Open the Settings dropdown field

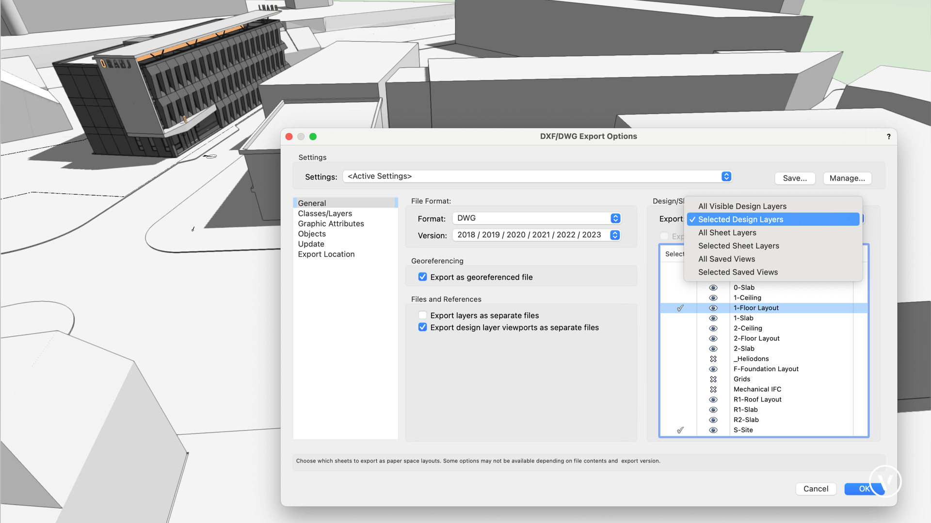tap(537, 176)
